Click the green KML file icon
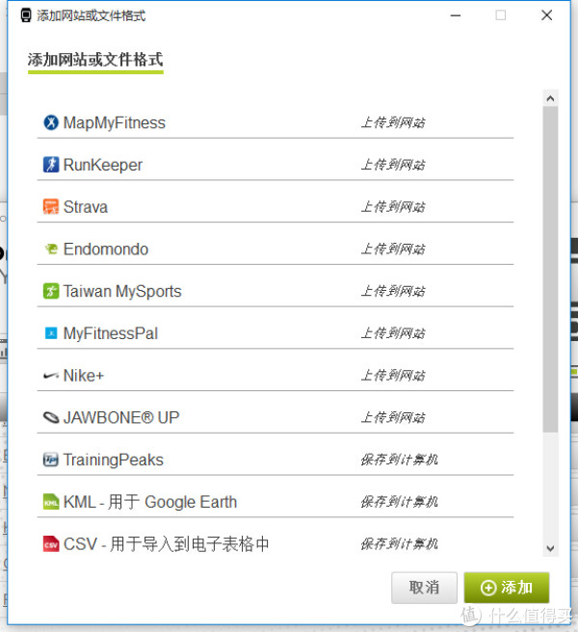The height and width of the screenshot is (632, 578). tap(51, 502)
